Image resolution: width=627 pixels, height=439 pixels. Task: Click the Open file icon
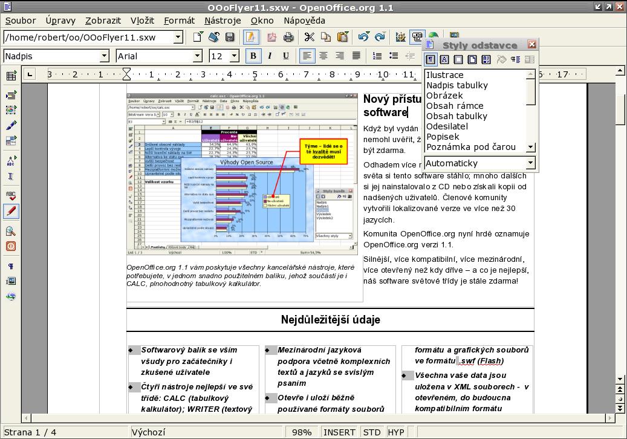pyautogui.click(x=214, y=37)
